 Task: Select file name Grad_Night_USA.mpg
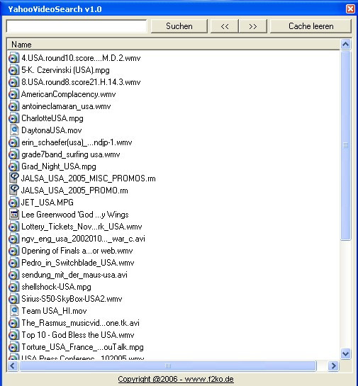coord(59,166)
